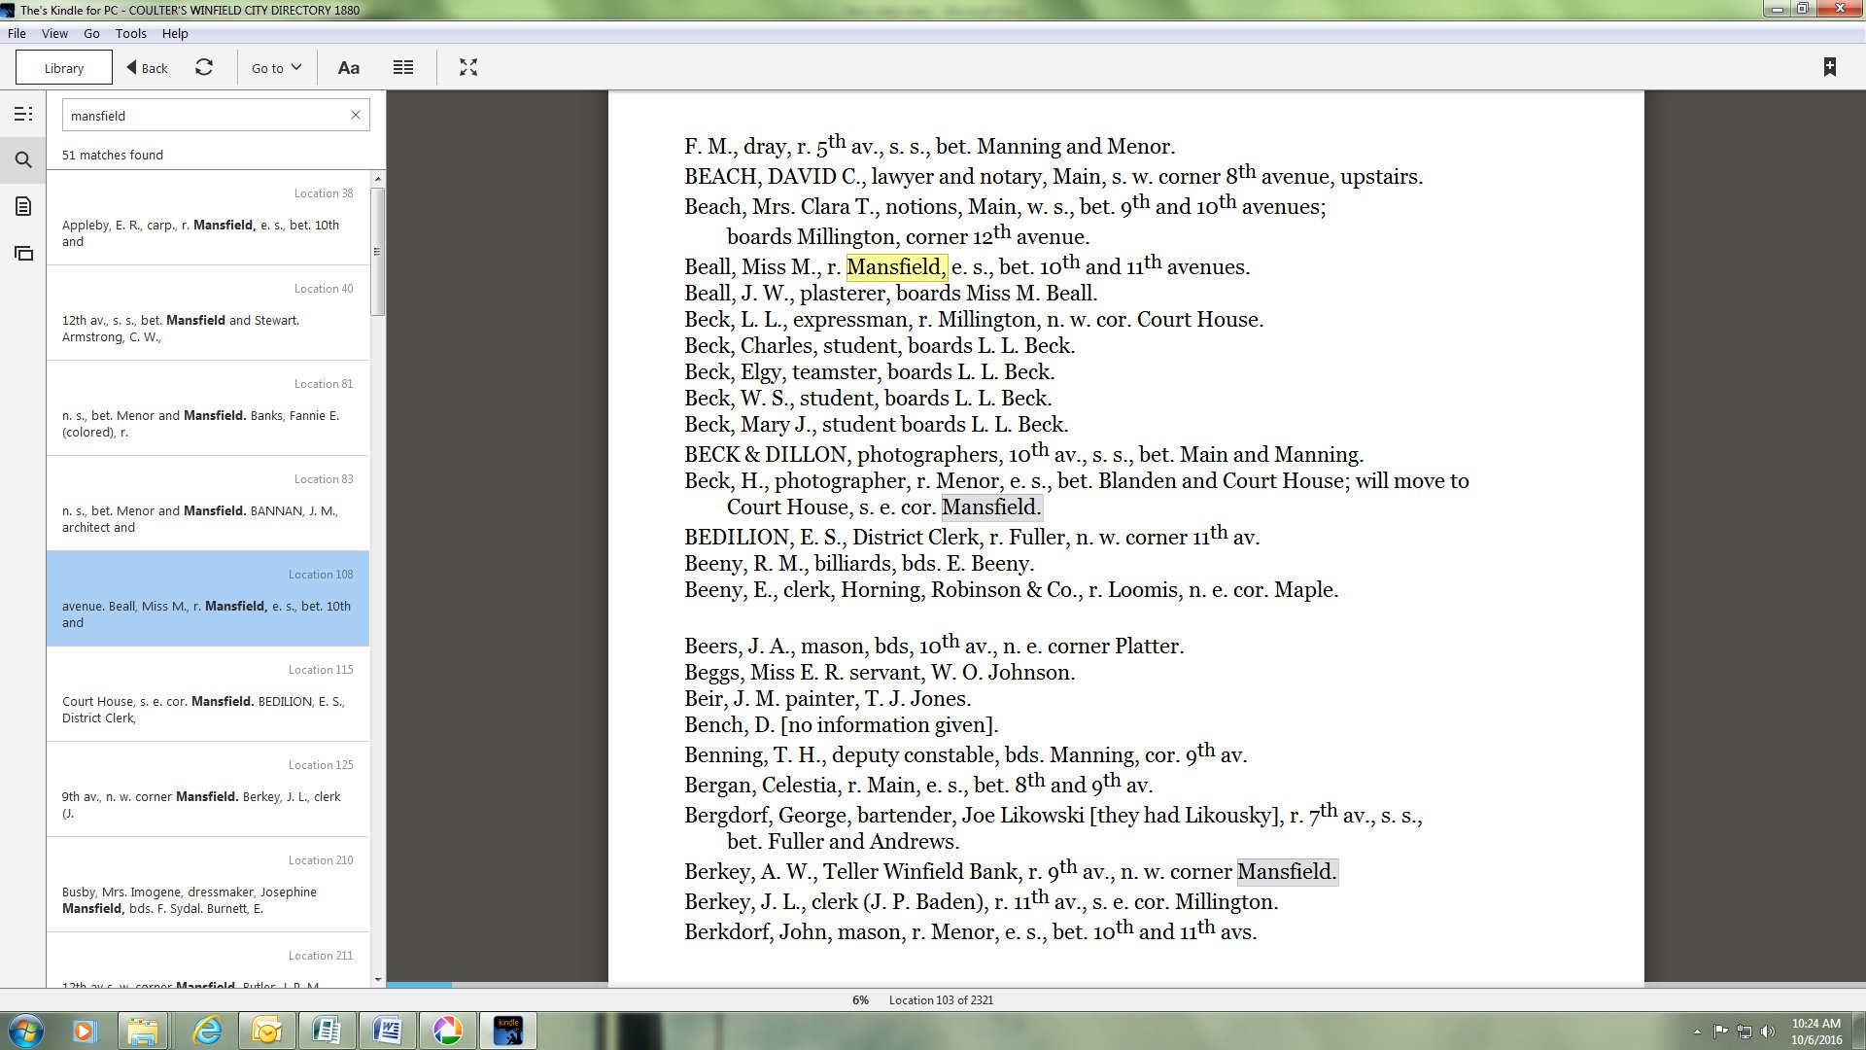
Task: Open the table of contents sidebar icon
Action: [23, 115]
